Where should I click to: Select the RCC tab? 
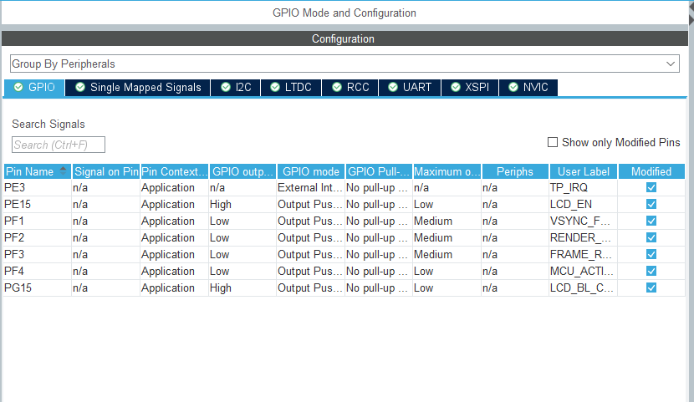point(350,87)
